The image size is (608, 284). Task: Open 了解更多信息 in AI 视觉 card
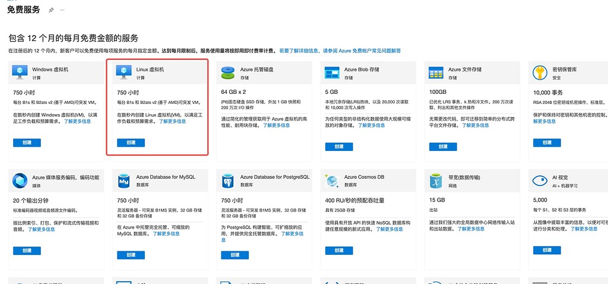[x=584, y=229]
